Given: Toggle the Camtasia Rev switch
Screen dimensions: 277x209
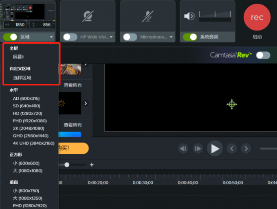Looking at the screenshot, I should [263, 55].
